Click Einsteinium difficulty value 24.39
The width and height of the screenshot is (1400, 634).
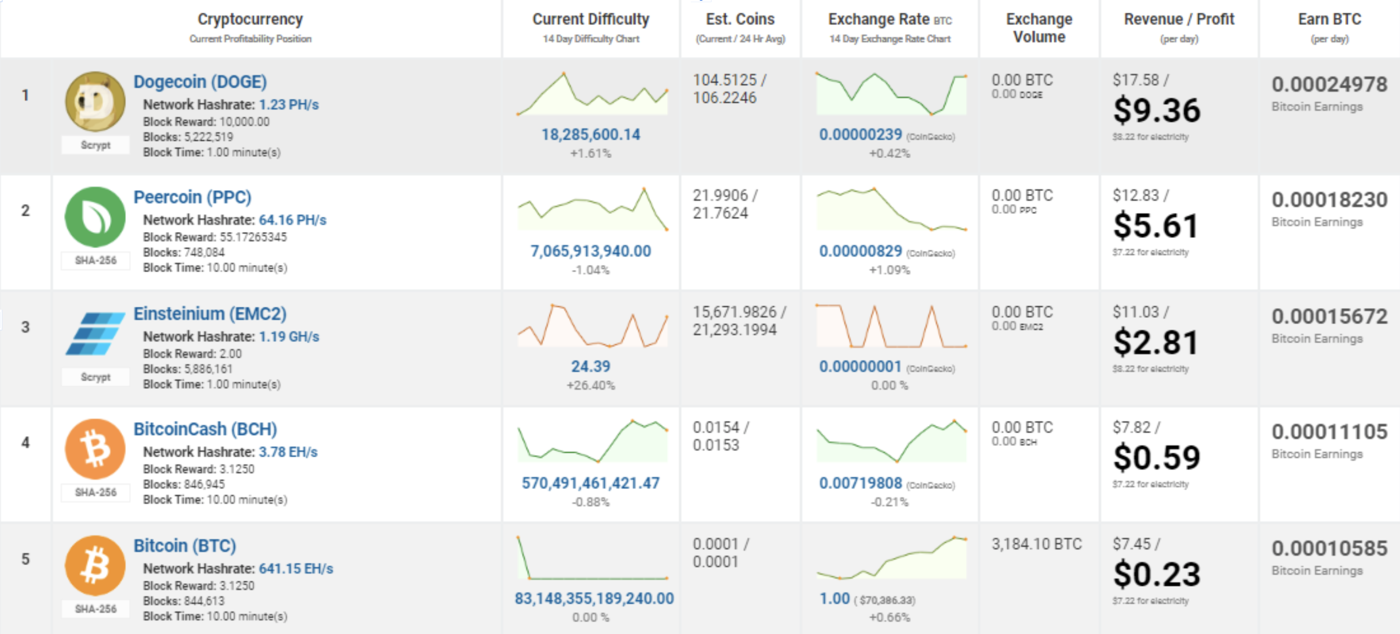591,366
